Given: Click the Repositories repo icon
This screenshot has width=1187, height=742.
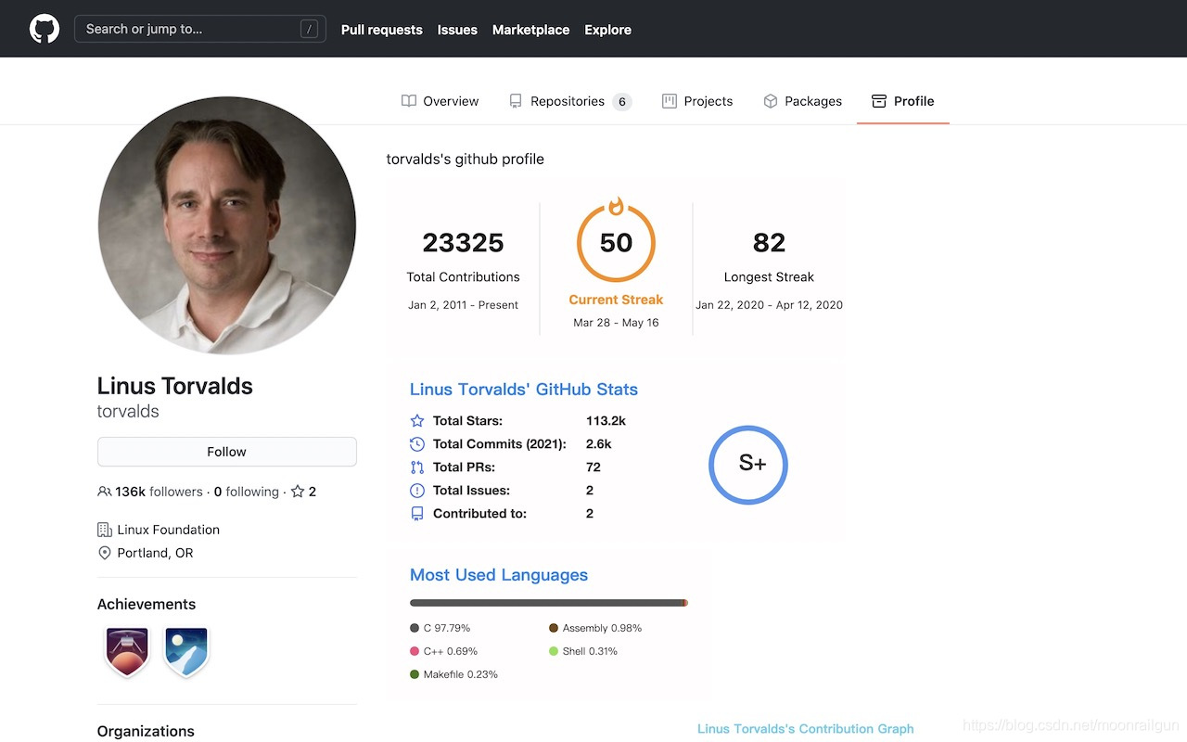Looking at the screenshot, I should pyautogui.click(x=516, y=101).
